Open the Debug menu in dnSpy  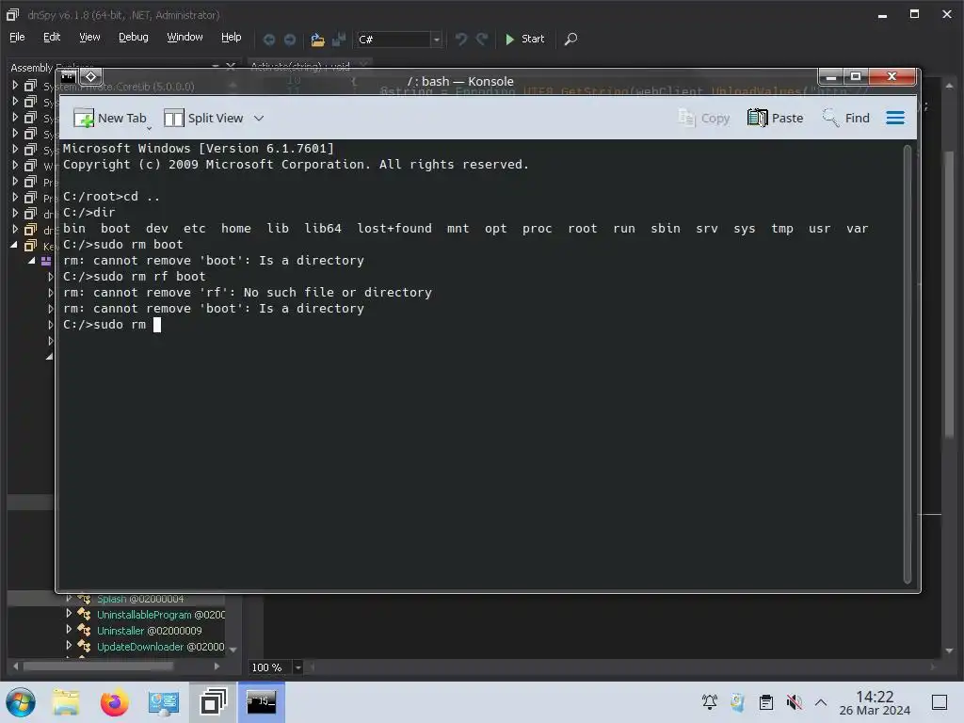click(x=134, y=38)
